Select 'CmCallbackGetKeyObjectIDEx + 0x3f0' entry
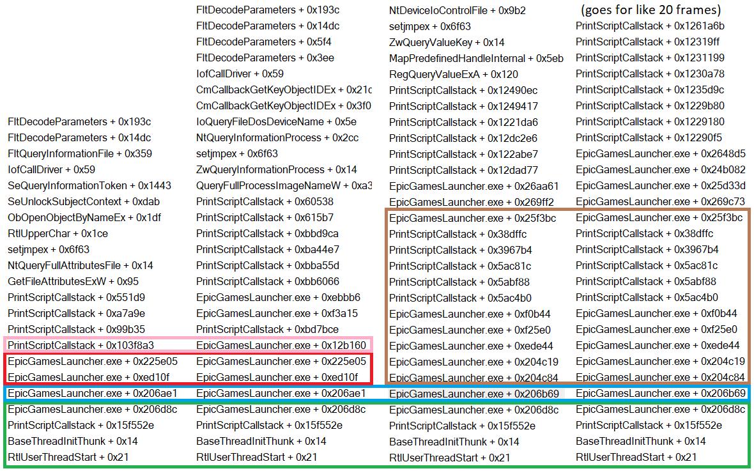The width and height of the screenshot is (754, 471). point(284,106)
